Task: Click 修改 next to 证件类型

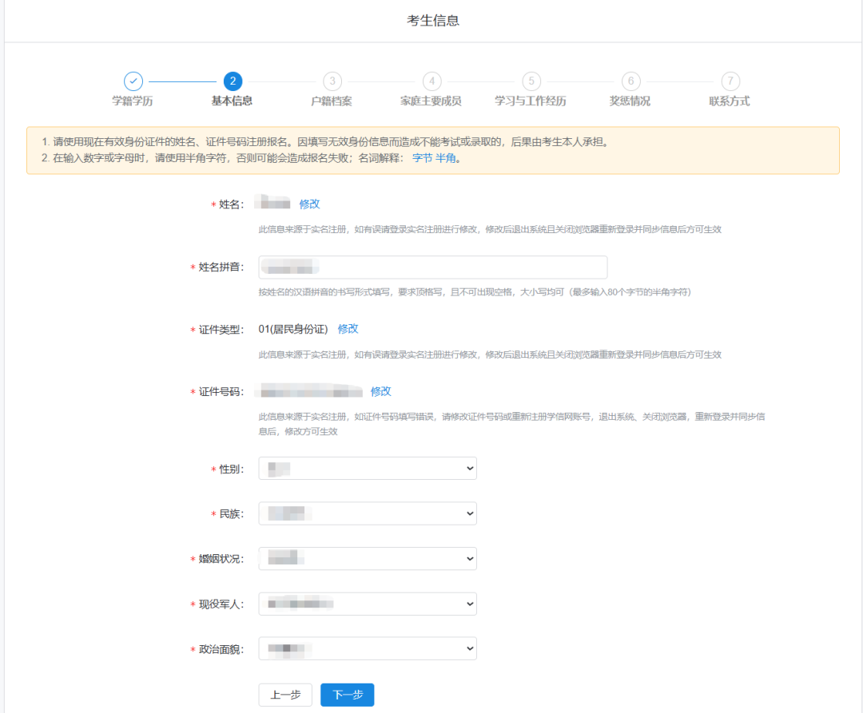Action: pos(348,329)
